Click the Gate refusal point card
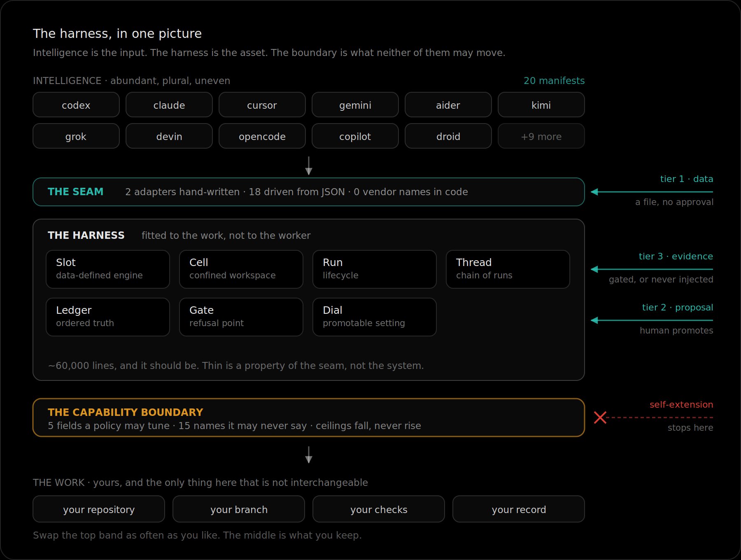This screenshot has width=741, height=560. (241, 317)
